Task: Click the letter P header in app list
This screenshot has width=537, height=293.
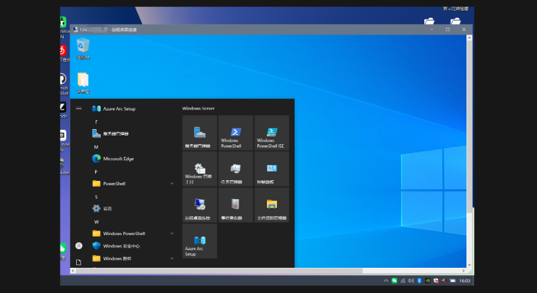Action: (96, 172)
